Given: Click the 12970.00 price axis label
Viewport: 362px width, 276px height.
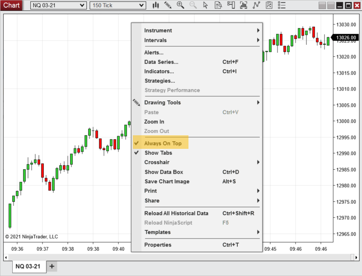Looking at the screenshot, I should [346, 218].
